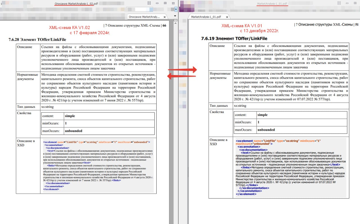Maximize the left Описание MarketAnalysis-1_02.pdf window
This screenshot has width=360, height=224.
(165, 3)
